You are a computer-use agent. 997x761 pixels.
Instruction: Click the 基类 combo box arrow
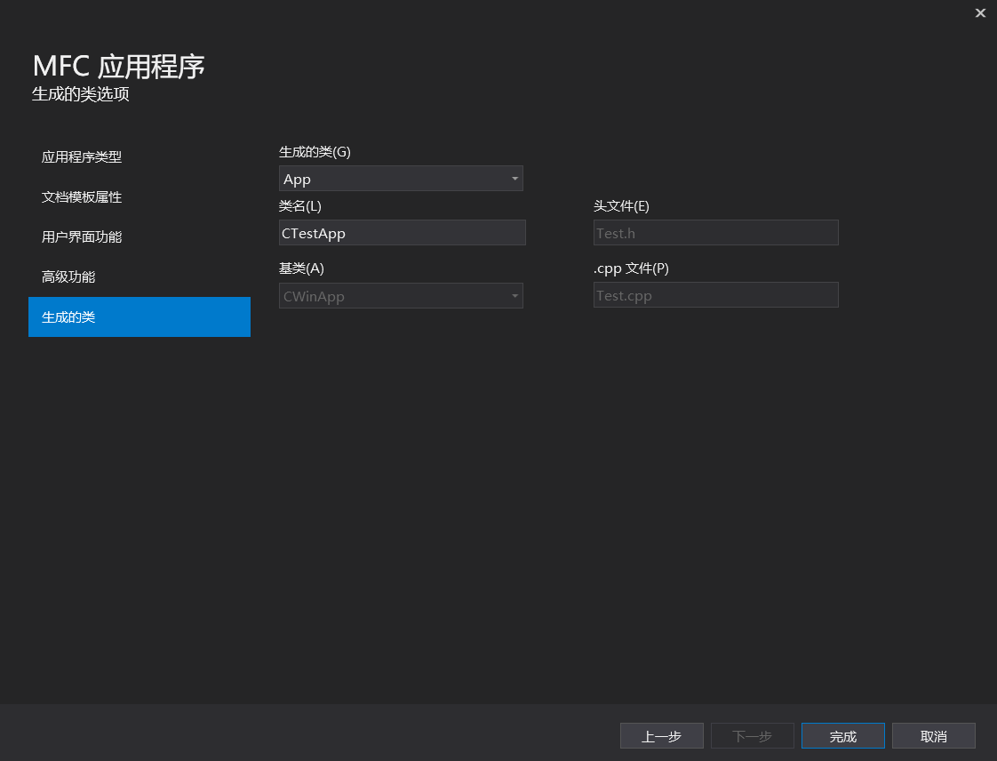click(514, 295)
